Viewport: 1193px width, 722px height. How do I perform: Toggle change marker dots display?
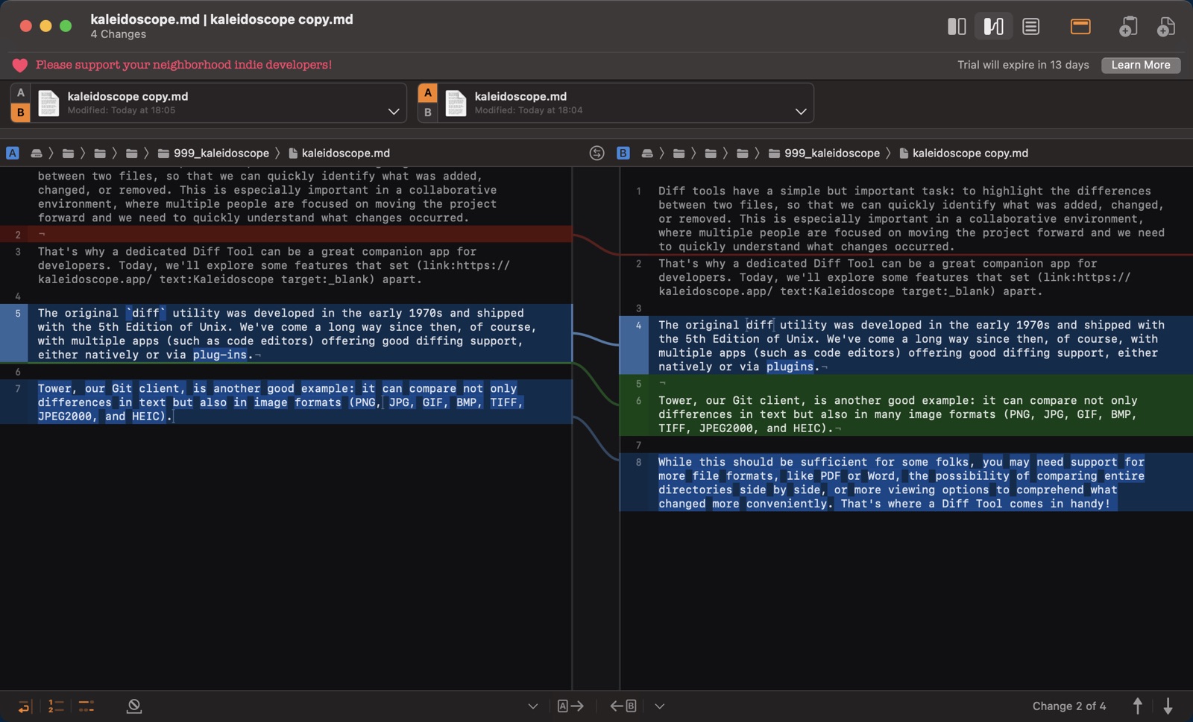click(86, 706)
